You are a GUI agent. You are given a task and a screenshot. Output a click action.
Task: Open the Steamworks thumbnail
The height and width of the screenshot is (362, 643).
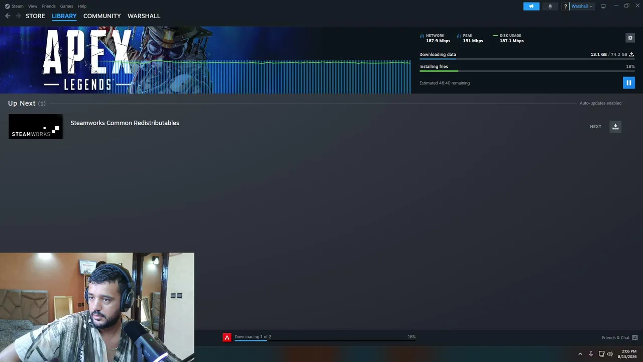(36, 126)
